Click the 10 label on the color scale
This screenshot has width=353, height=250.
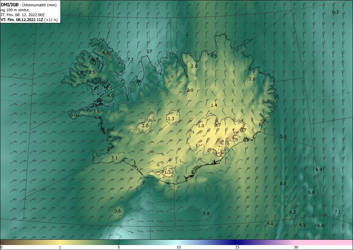(x=178, y=247)
